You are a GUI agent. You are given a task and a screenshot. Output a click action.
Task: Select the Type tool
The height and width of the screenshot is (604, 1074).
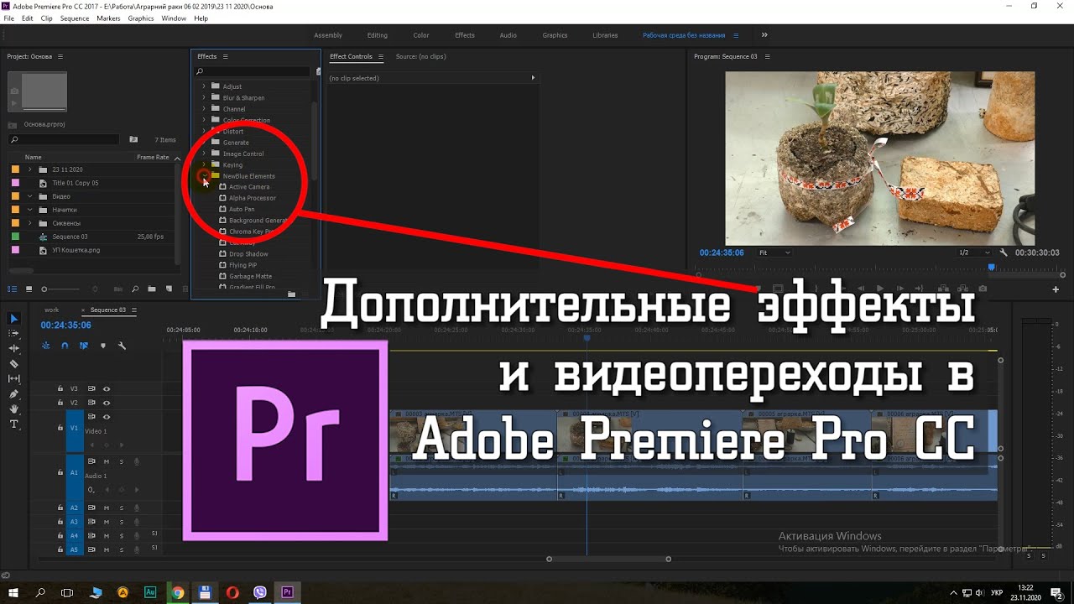(13, 424)
